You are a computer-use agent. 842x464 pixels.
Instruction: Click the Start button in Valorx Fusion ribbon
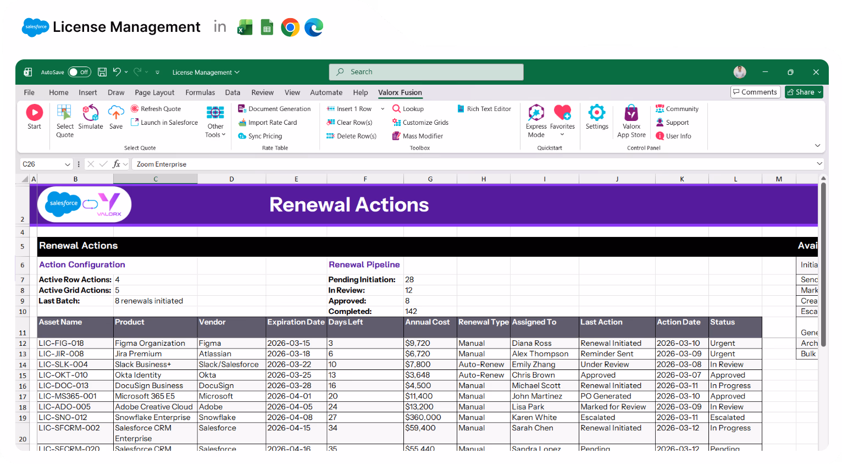click(x=34, y=118)
